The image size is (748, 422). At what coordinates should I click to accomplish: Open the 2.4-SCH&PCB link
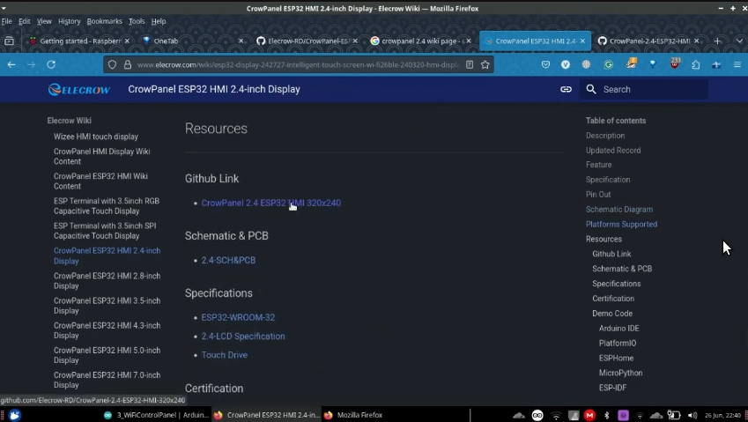pos(228,260)
